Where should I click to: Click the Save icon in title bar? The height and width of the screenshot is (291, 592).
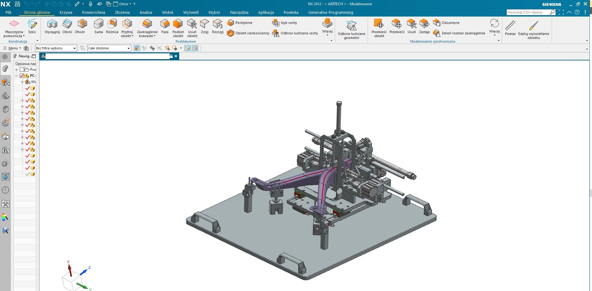(18, 4)
